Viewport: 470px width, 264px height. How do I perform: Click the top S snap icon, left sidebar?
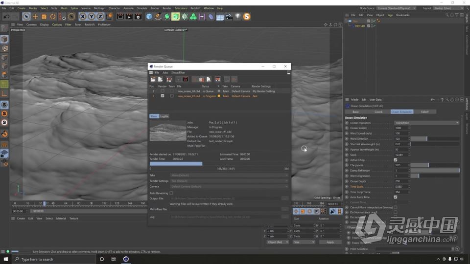(4, 105)
